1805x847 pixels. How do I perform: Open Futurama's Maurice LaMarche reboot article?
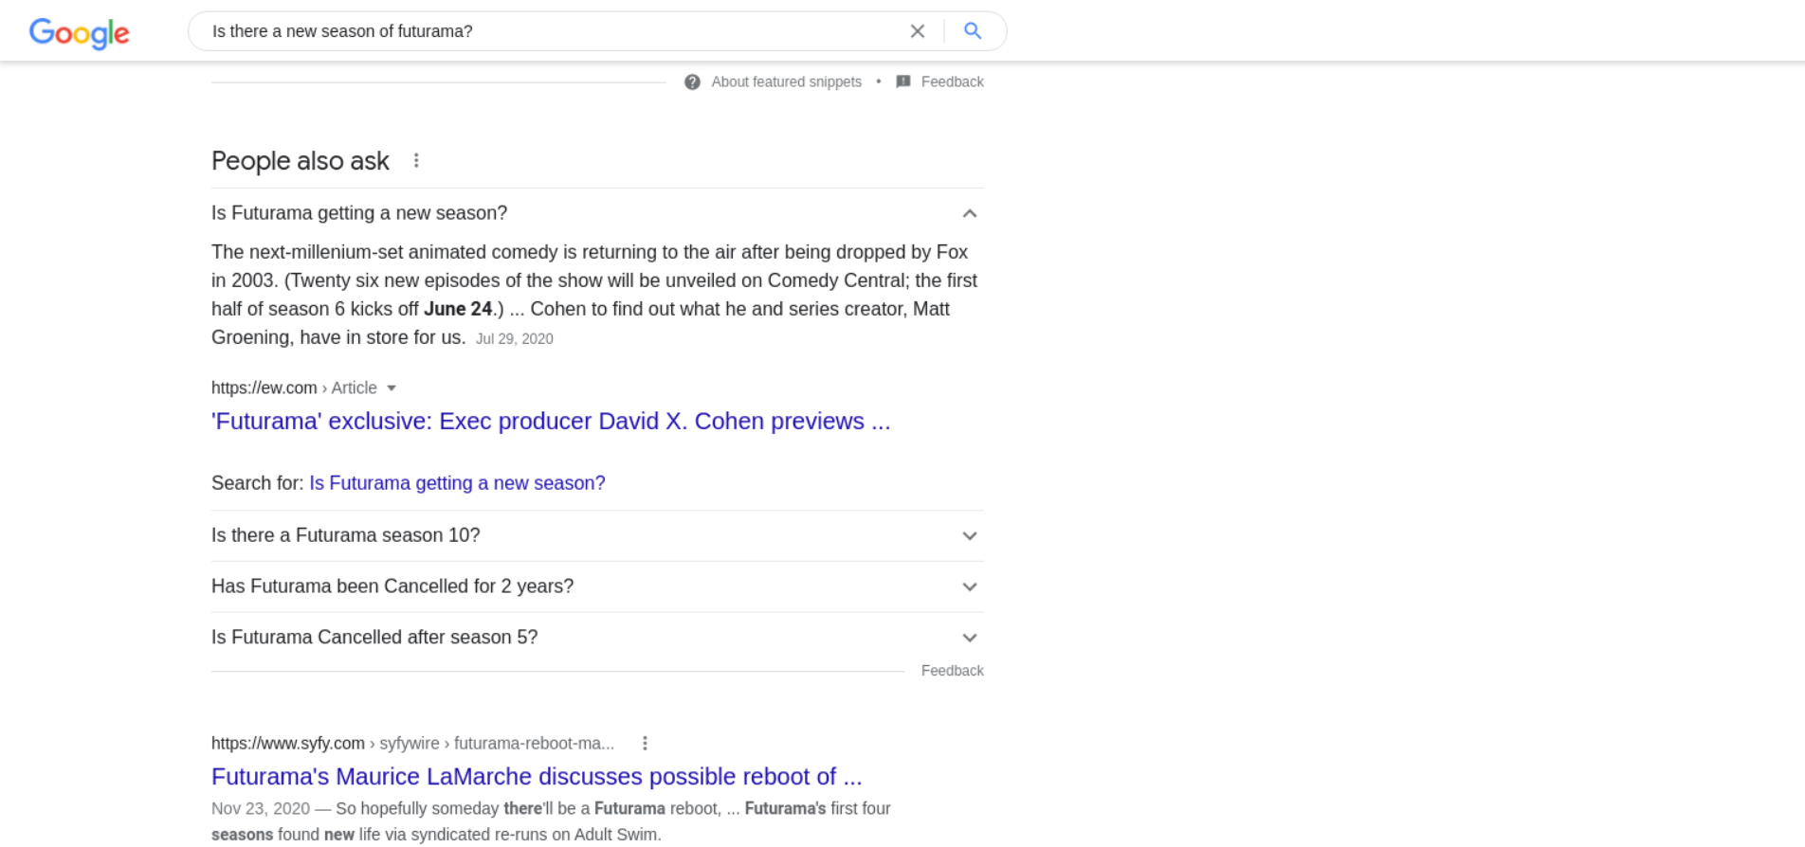(537, 777)
